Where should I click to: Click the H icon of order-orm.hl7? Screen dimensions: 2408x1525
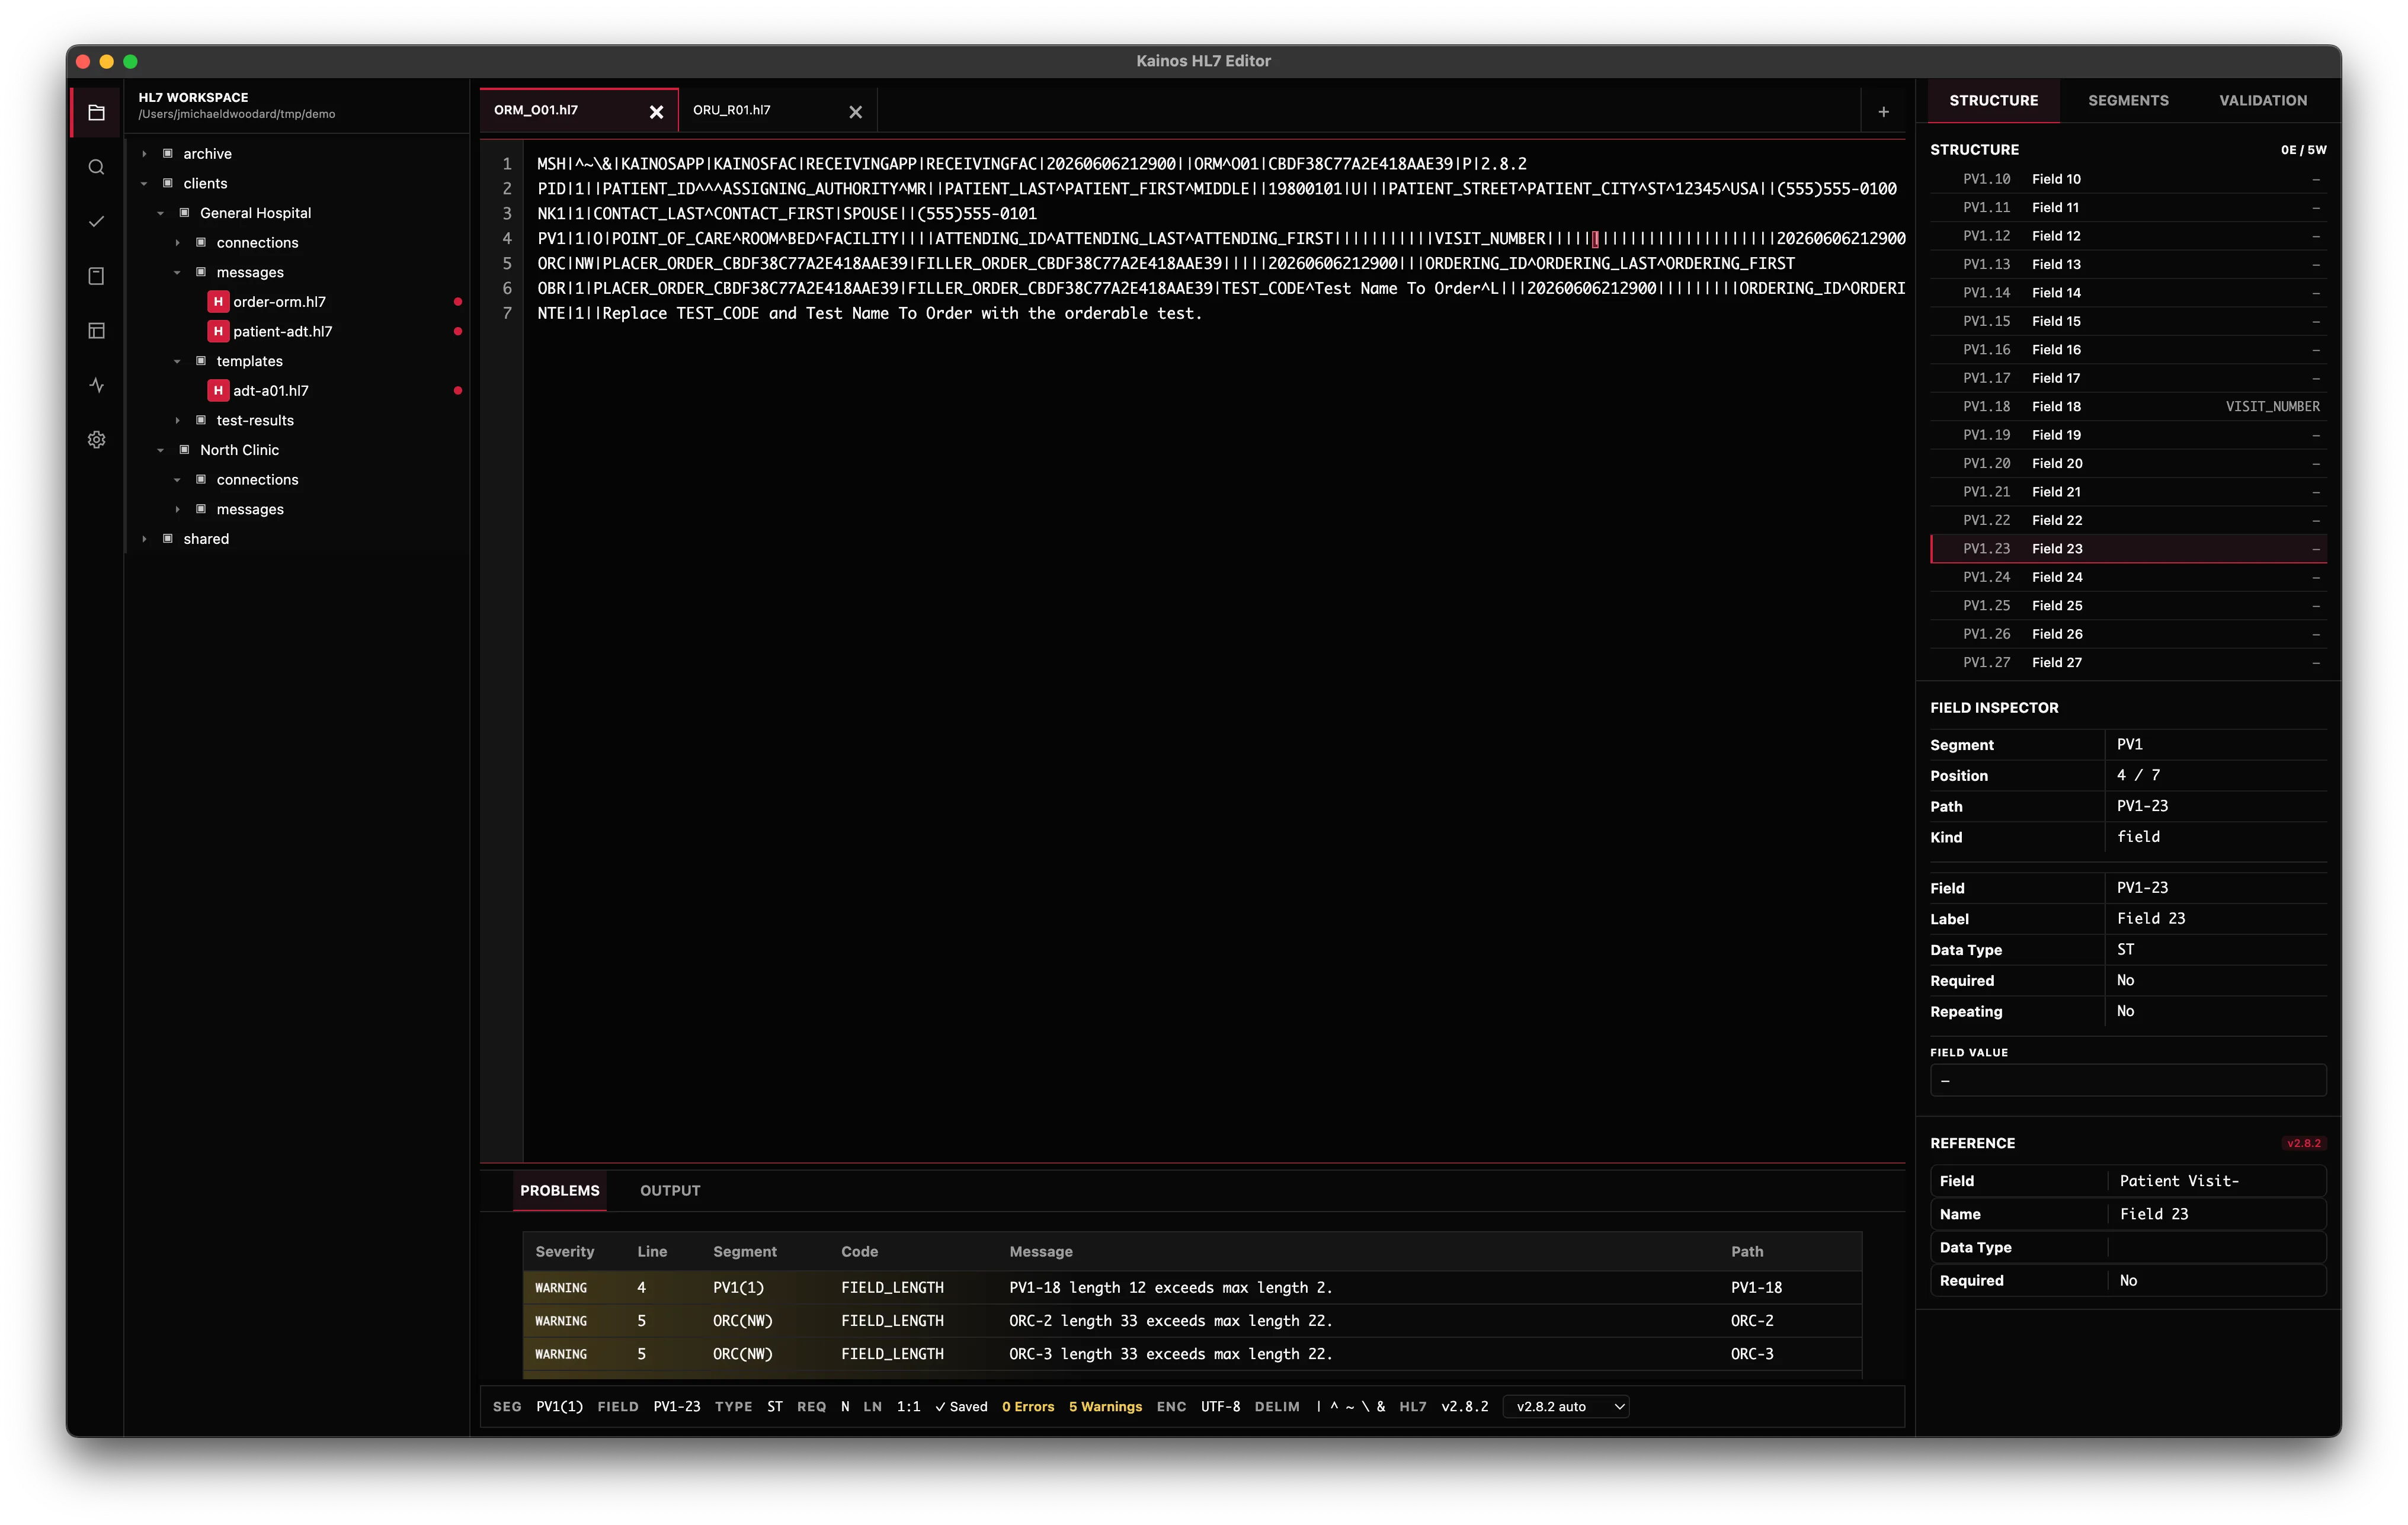(218, 301)
